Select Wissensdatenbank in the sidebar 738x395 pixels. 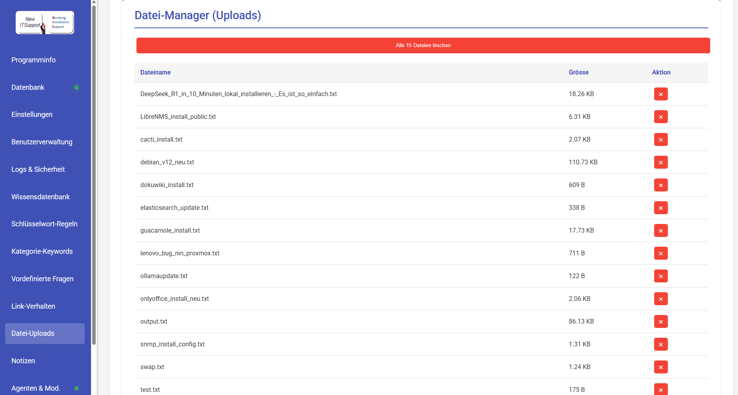click(x=40, y=197)
